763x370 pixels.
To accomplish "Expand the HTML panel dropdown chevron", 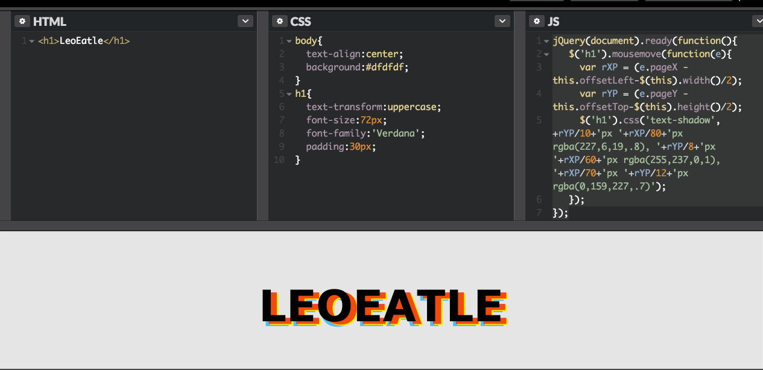I will (x=245, y=21).
